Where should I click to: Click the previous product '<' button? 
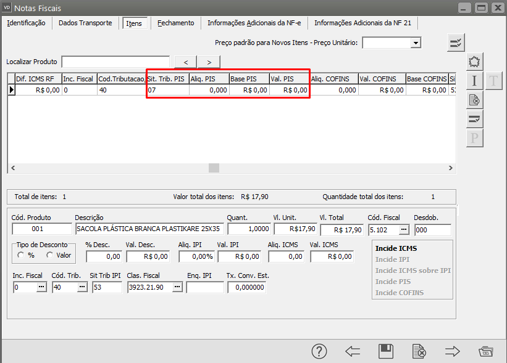tap(186, 62)
